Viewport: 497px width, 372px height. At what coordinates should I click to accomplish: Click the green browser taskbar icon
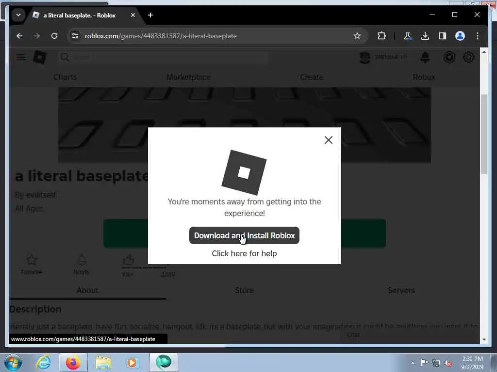(164, 362)
